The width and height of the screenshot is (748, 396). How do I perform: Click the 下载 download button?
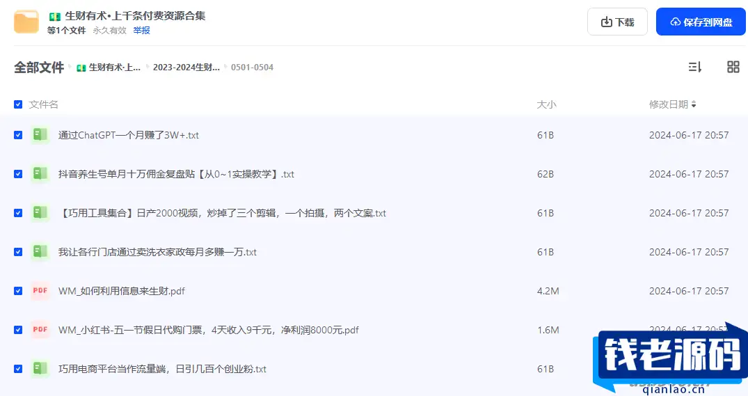point(617,22)
